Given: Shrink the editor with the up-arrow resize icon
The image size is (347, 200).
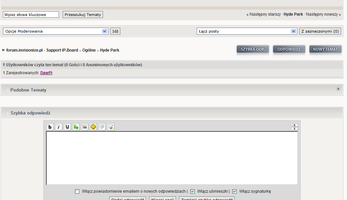Looking at the screenshot, I should coord(295,125).
